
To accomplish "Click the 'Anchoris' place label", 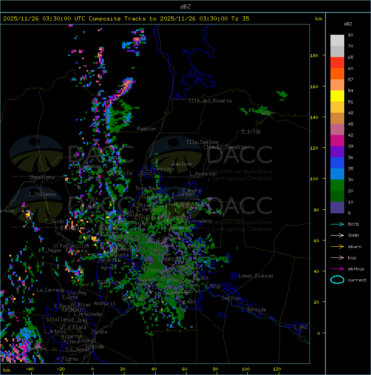I will (x=104, y=303).
